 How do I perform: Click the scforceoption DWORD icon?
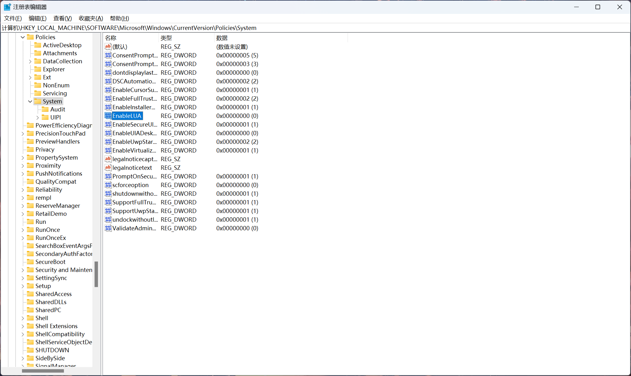point(108,185)
